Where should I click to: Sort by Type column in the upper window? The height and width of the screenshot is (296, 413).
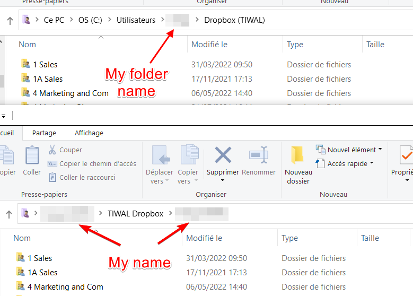(x=295, y=45)
